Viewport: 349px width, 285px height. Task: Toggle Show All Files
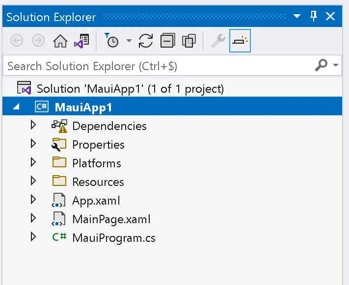coord(189,41)
